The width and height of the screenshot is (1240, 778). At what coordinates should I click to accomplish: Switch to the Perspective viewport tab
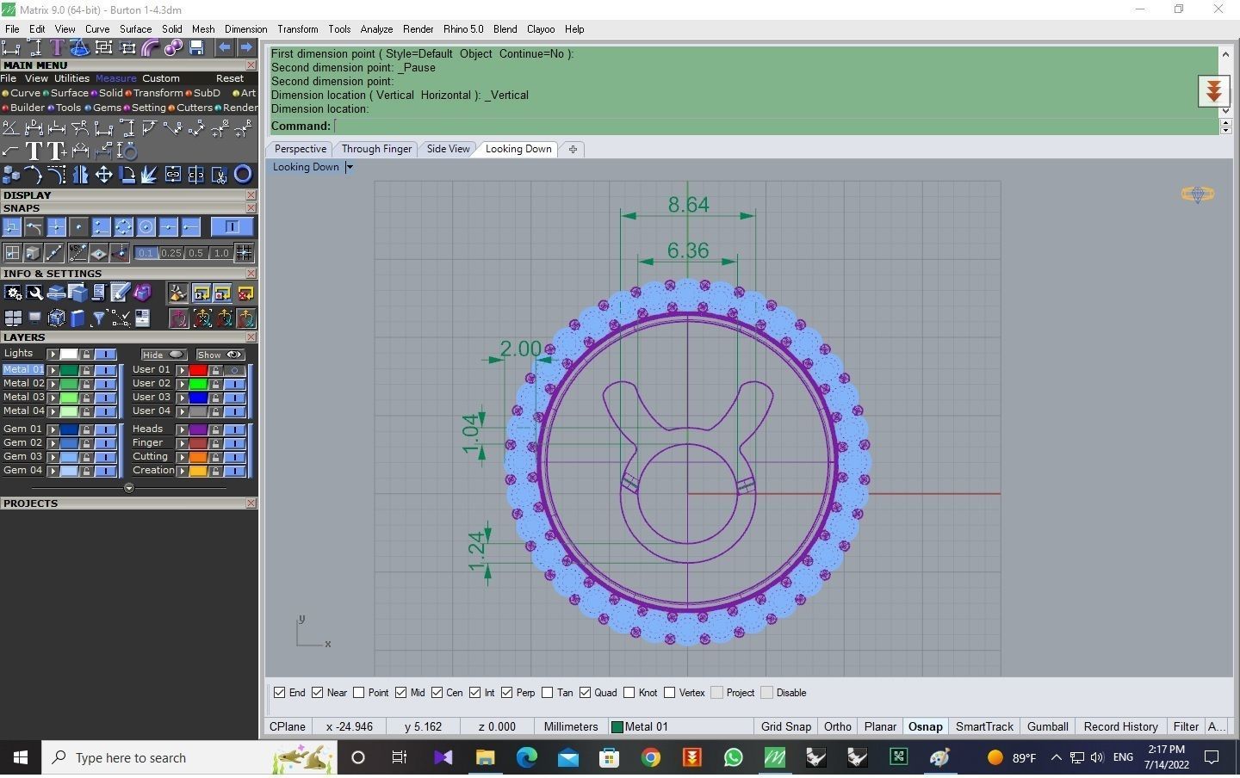tap(301, 149)
